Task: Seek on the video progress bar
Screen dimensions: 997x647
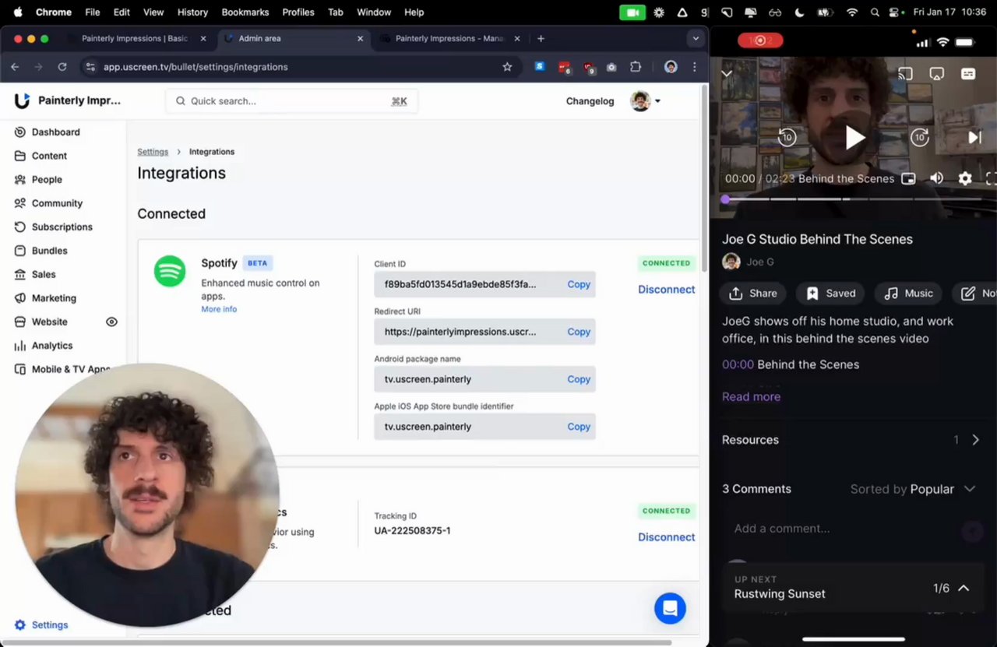Action: click(x=853, y=199)
